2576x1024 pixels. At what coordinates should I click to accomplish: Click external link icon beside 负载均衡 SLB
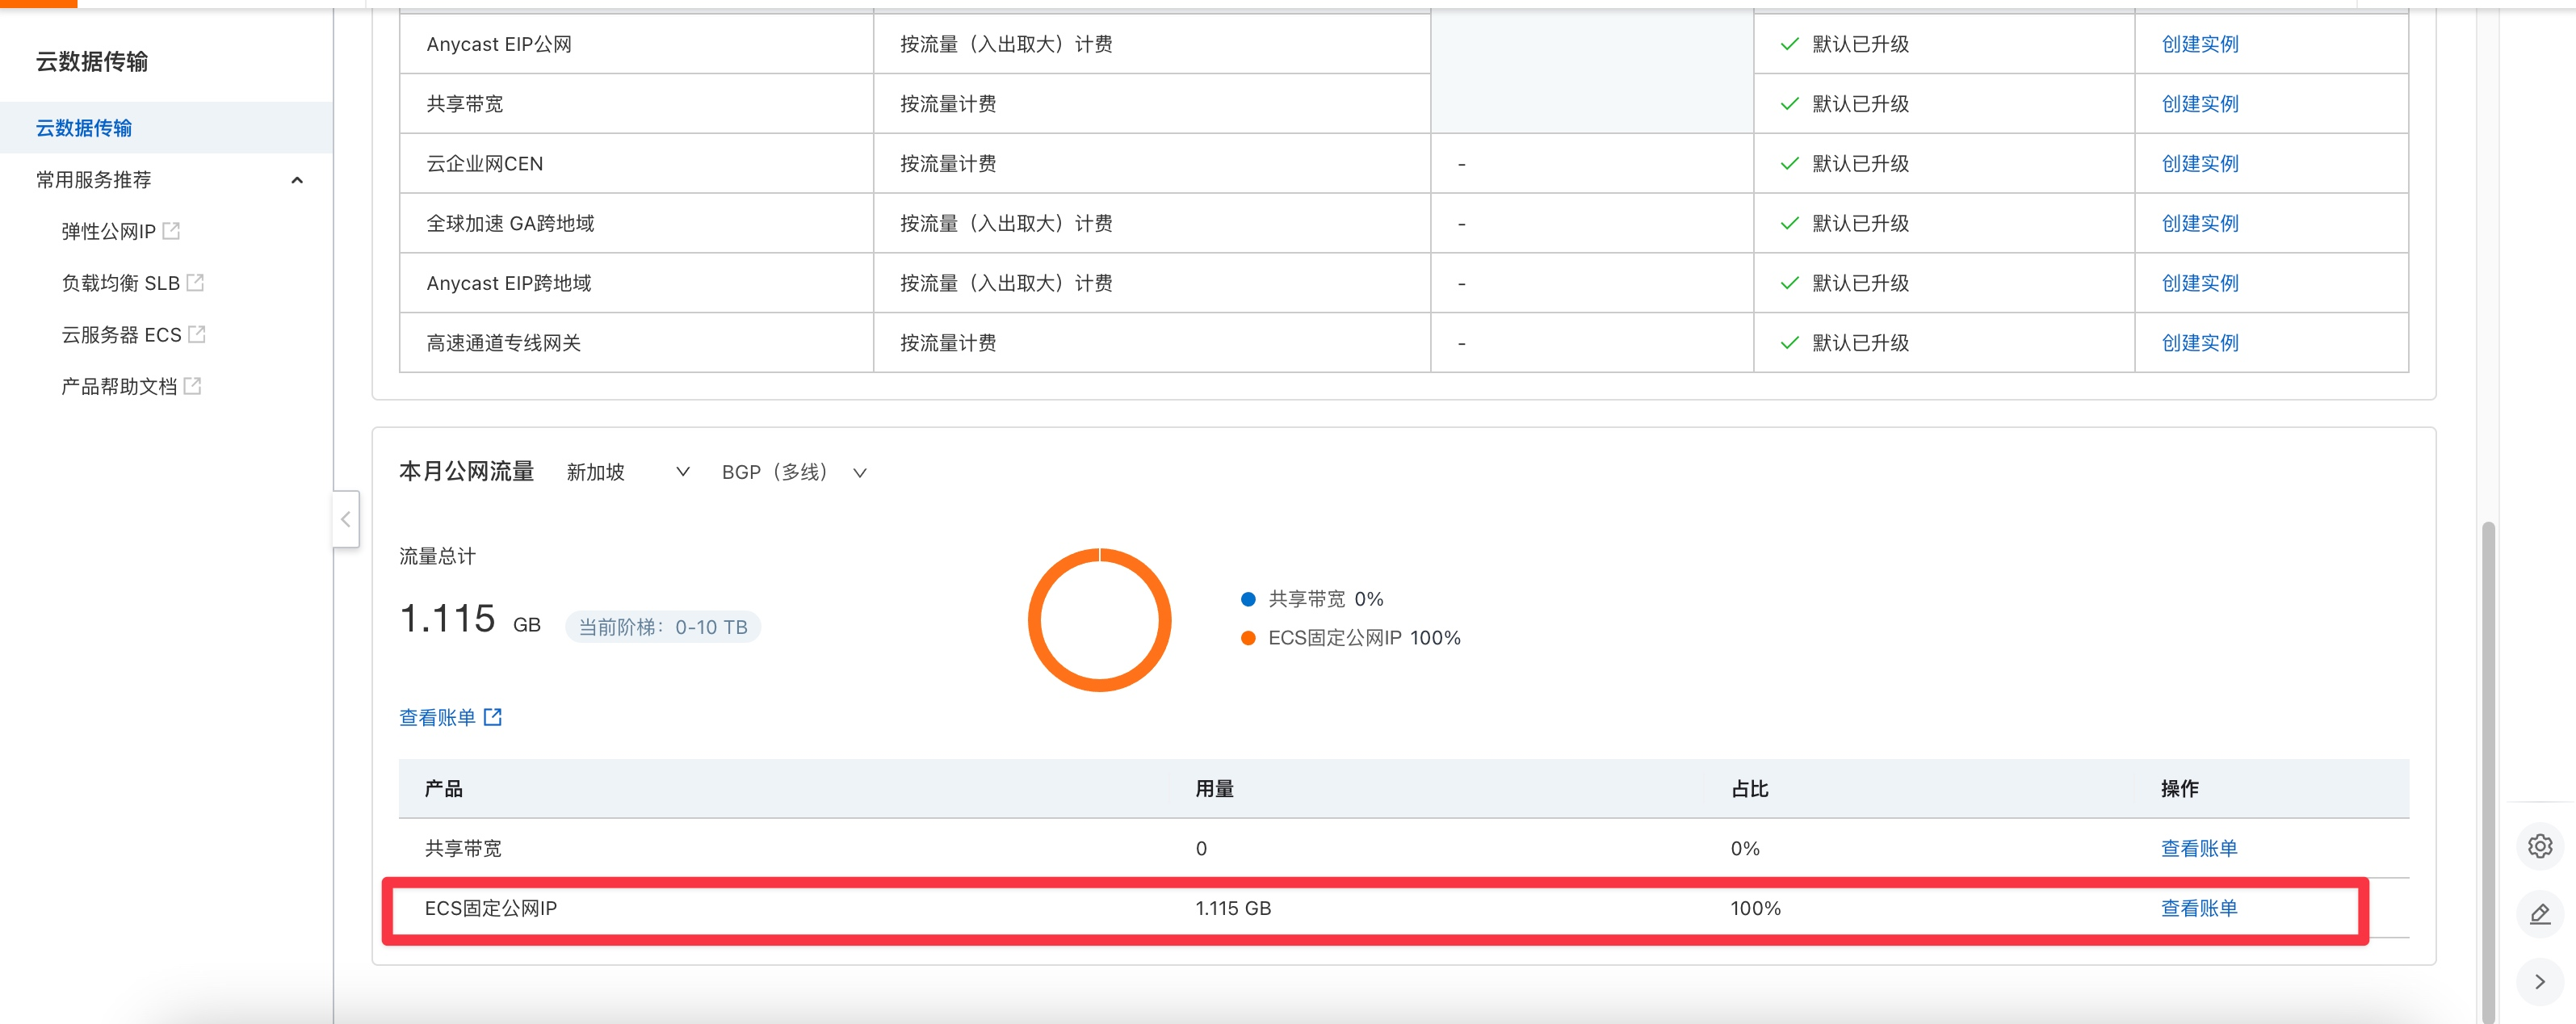point(195,283)
